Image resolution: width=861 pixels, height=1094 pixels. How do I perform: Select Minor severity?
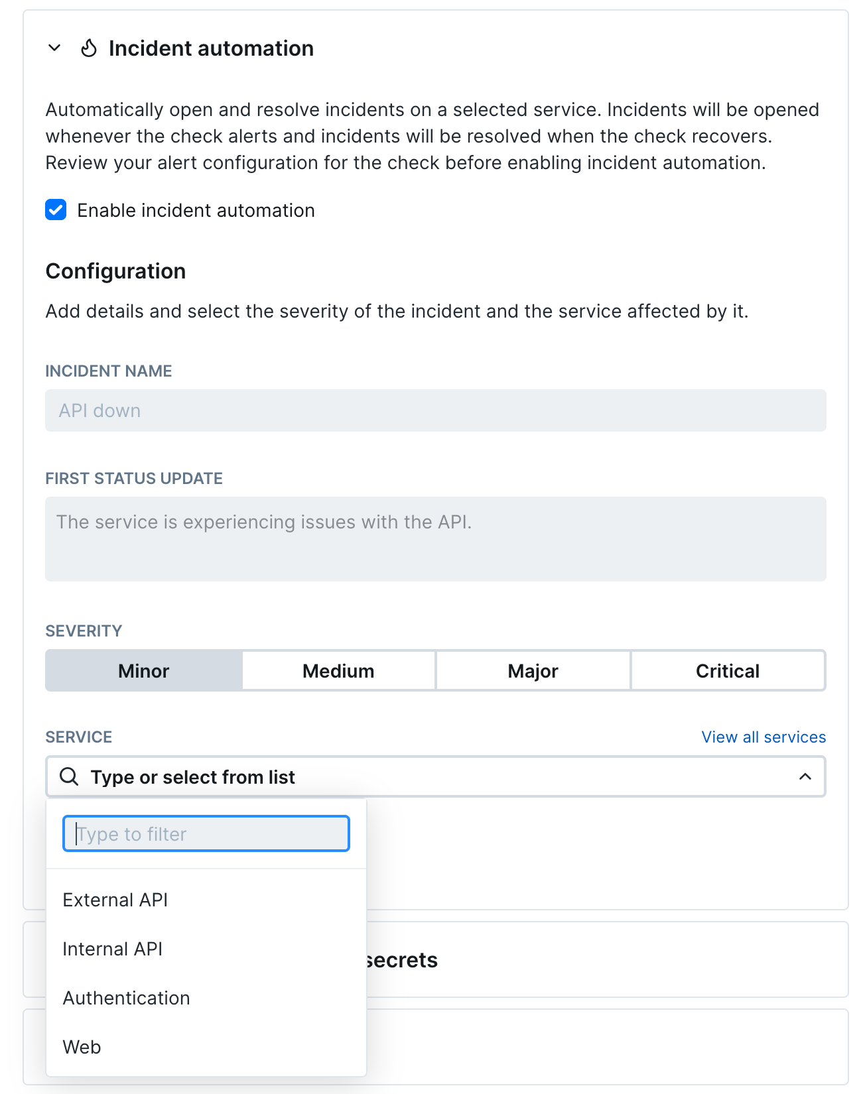coord(144,671)
